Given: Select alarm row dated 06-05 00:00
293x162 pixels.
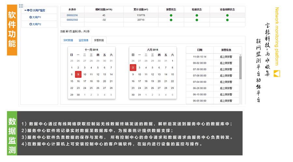Looking at the screenshot, I should pyautogui.click(x=213, y=101).
